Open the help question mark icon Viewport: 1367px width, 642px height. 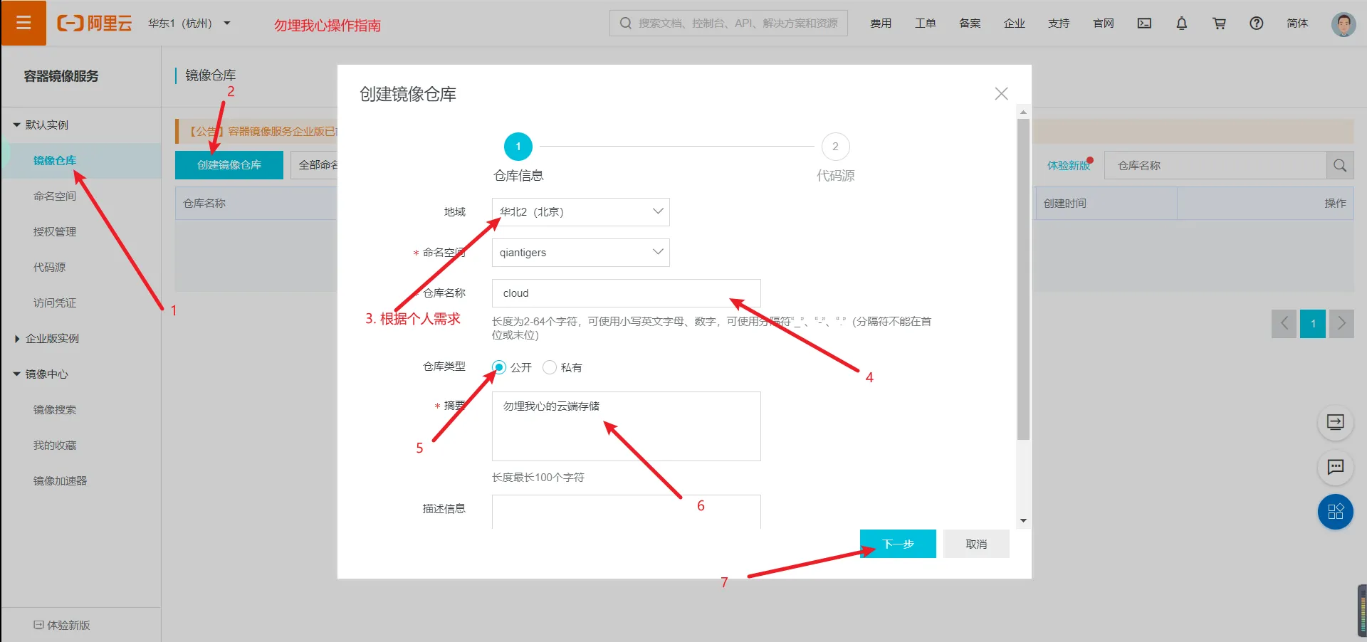[x=1257, y=23]
